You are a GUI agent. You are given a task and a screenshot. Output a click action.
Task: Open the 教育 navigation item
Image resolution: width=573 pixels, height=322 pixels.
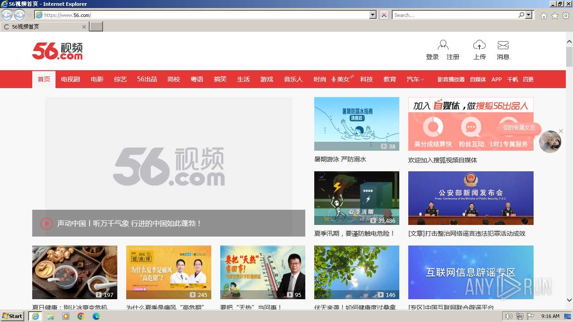point(390,79)
